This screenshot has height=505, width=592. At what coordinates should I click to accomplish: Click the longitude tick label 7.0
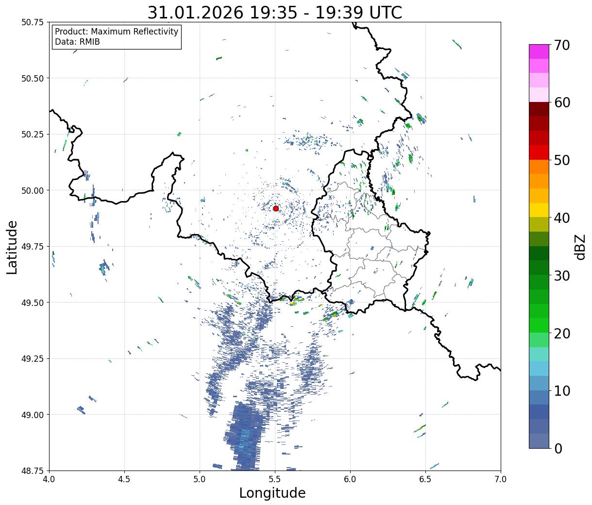(501, 479)
